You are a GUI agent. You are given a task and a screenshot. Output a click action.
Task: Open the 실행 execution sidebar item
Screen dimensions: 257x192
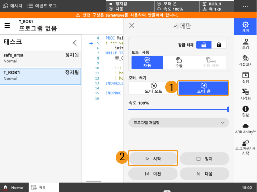coord(245,78)
